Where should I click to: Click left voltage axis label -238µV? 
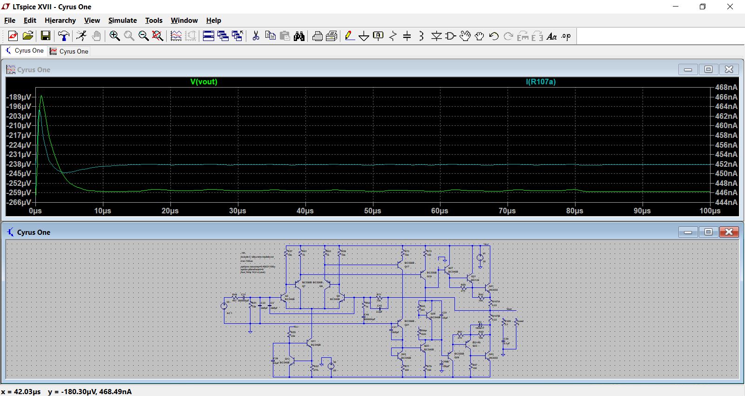tap(19, 164)
